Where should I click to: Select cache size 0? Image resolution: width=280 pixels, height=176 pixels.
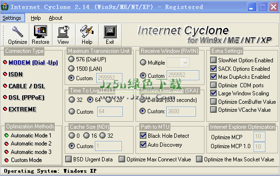[x=72, y=135]
